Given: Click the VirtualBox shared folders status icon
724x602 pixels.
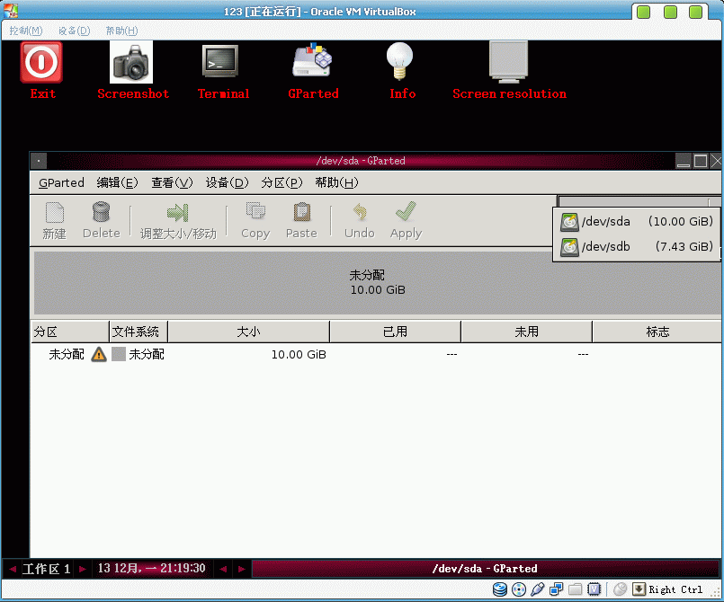Looking at the screenshot, I should tap(575, 589).
